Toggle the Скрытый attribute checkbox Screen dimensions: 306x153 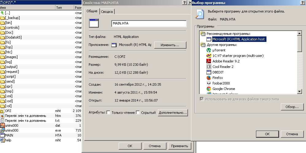(x=138, y=113)
